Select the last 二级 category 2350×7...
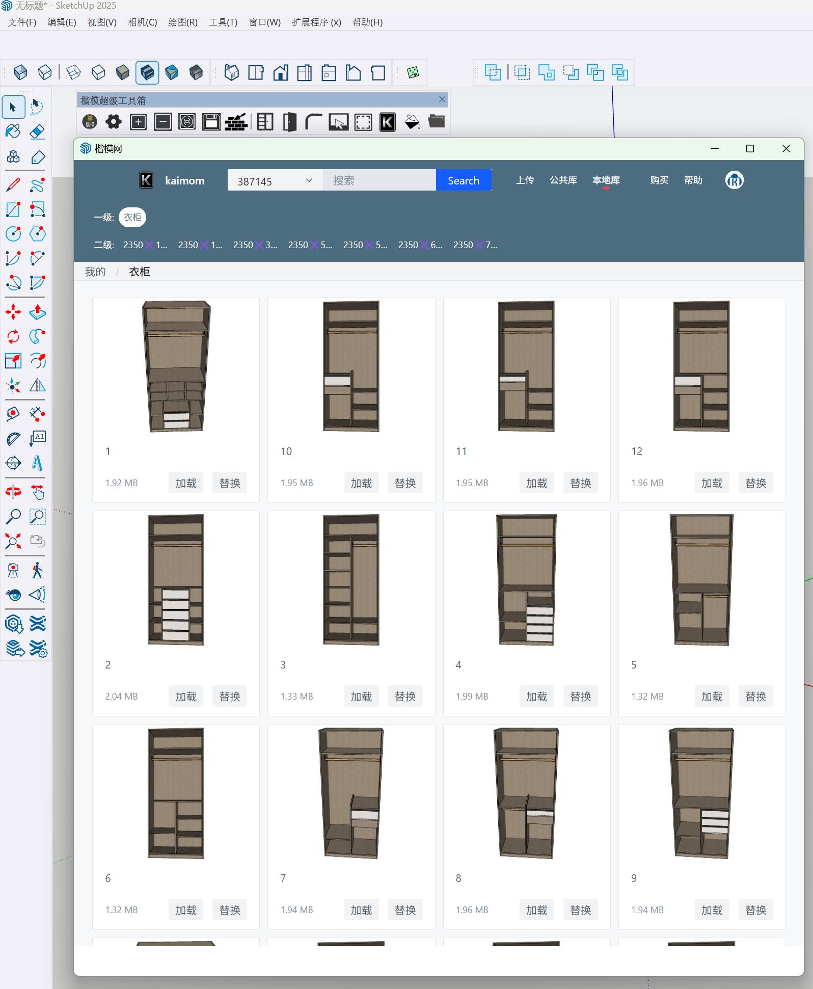 [x=475, y=245]
